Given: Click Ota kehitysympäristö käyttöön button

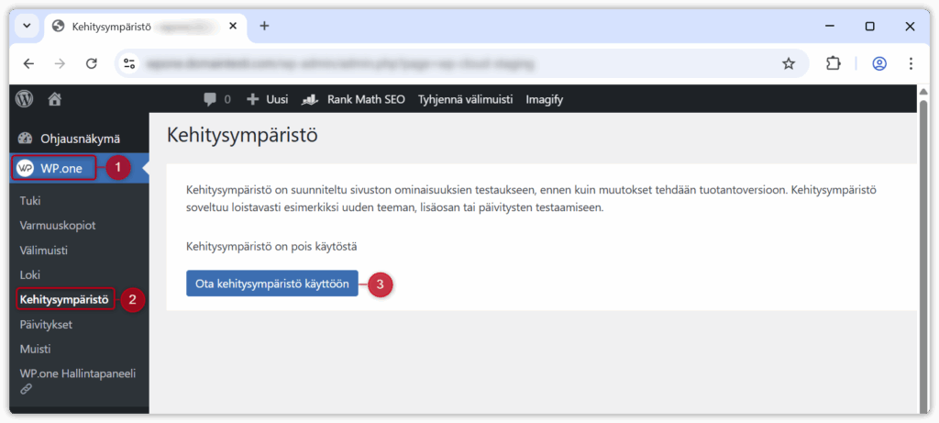Looking at the screenshot, I should coord(271,284).
